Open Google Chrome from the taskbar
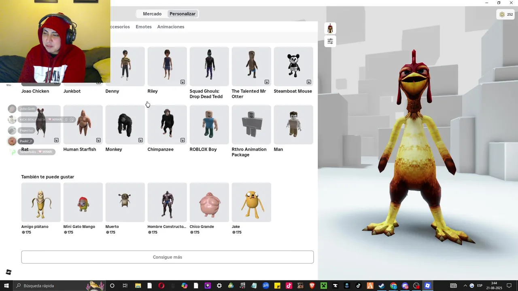This screenshot has height=291, width=518. 393,286
